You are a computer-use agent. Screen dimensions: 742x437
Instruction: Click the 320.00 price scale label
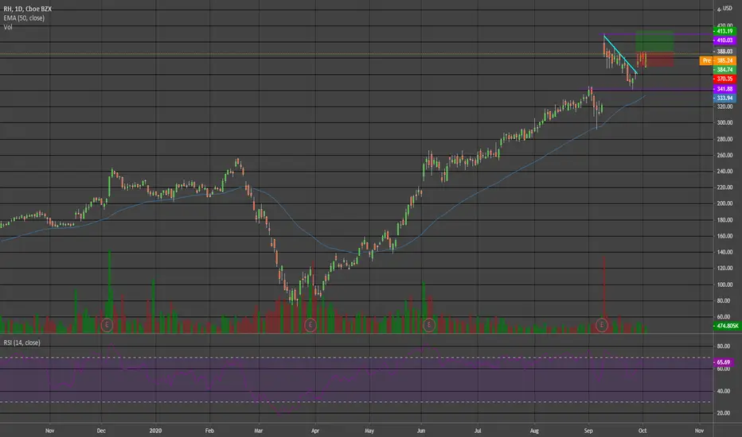pos(724,106)
